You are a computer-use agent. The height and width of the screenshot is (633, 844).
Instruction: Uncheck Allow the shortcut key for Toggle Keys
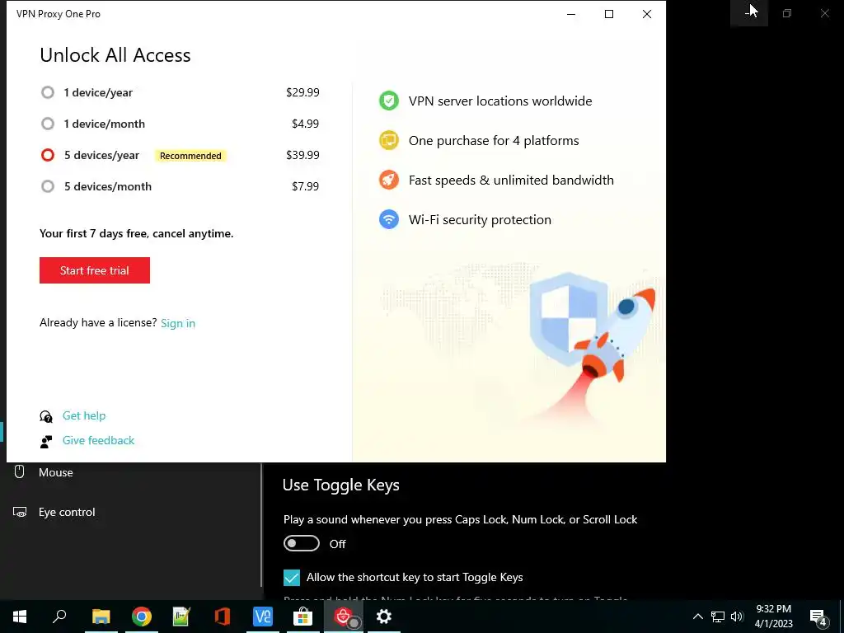point(292,578)
